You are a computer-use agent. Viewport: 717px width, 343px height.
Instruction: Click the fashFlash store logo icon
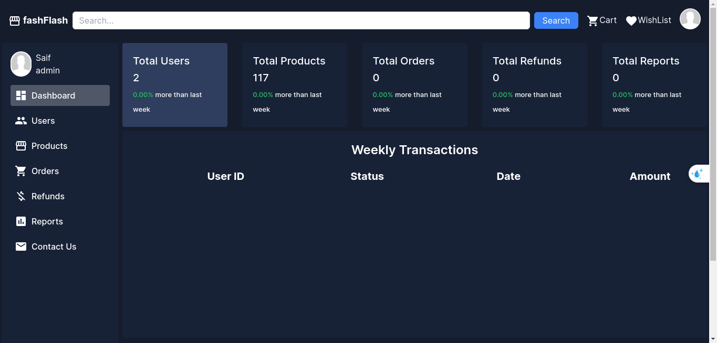click(15, 21)
